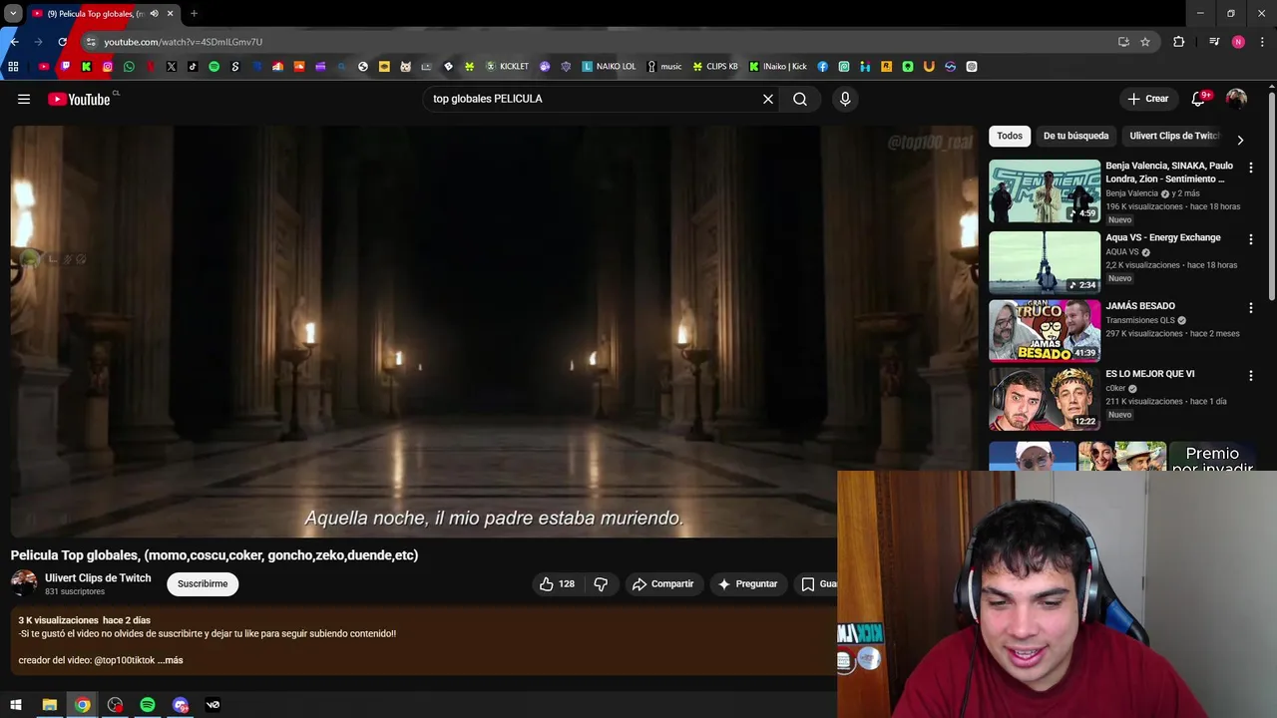Open the notifications bell
Screen dimensions: 1277x718
[x=1200, y=99]
